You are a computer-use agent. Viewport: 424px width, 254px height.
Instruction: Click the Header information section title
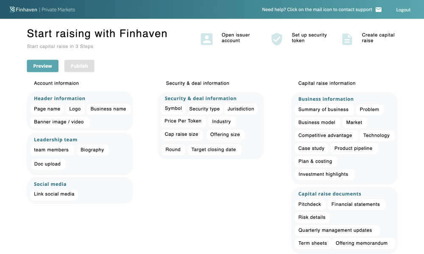point(59,99)
